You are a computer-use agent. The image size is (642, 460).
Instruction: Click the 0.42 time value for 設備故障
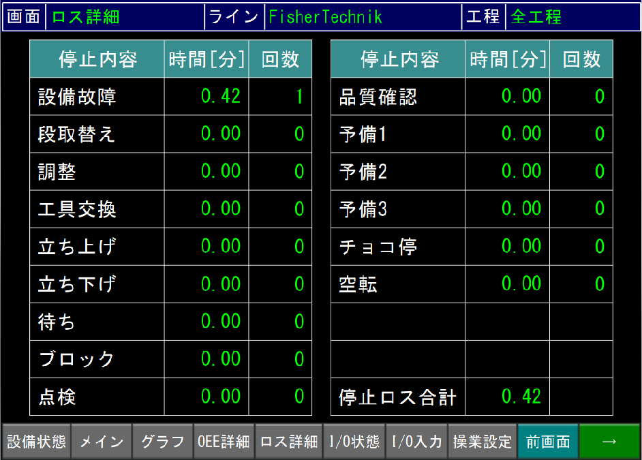(221, 96)
